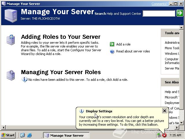Close the Display Settings balloon
The height and width of the screenshot is (139, 185).
tap(164, 111)
